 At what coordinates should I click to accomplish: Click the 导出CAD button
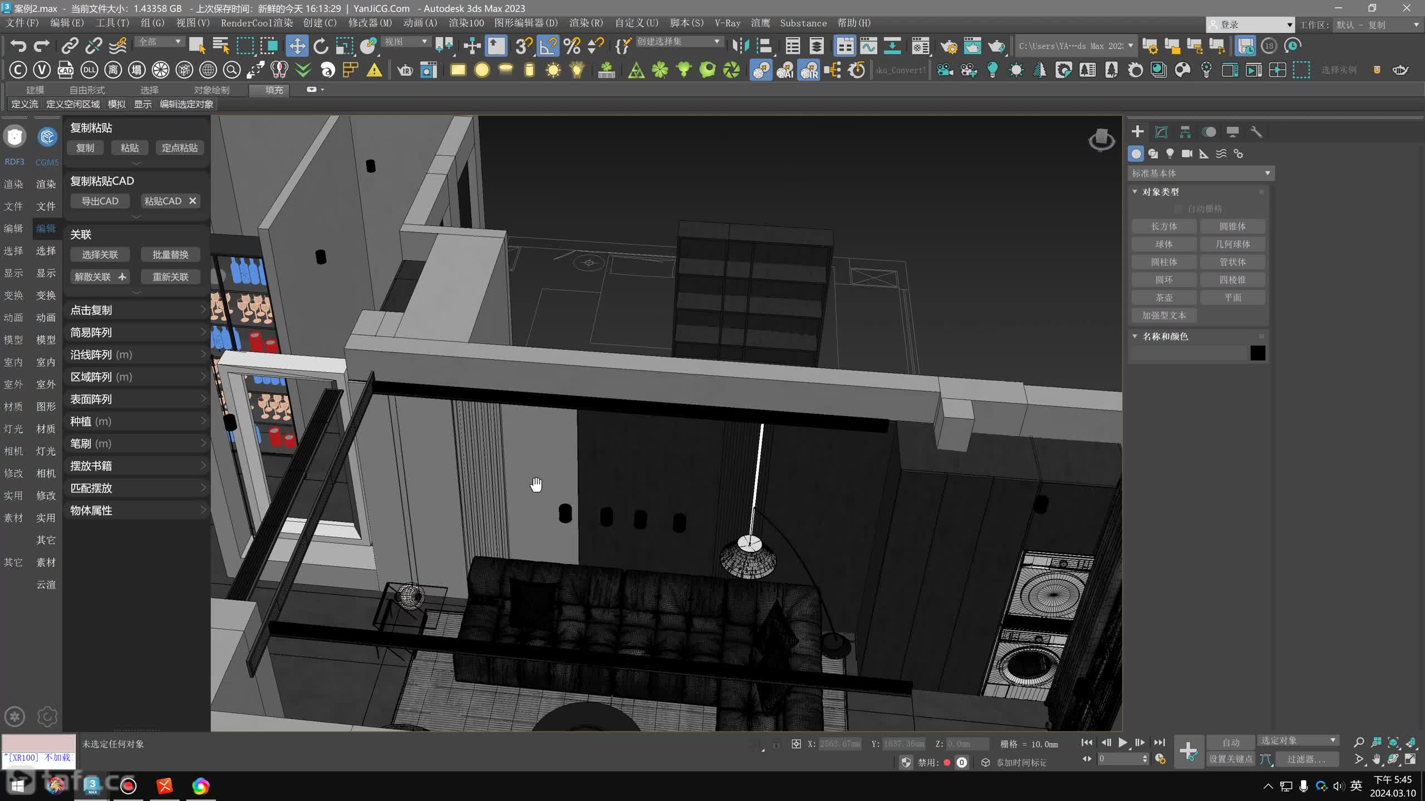(100, 201)
